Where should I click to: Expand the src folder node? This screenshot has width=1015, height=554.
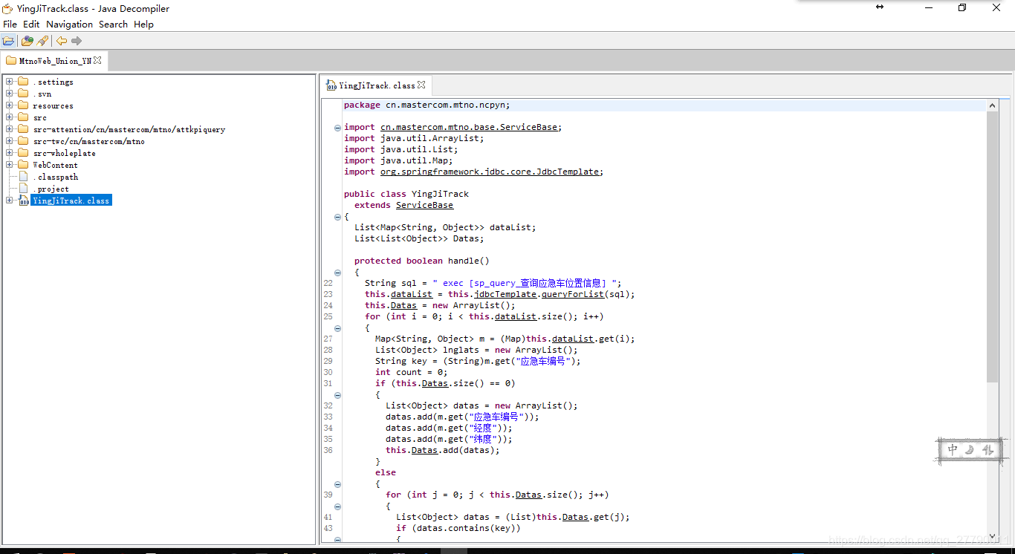coord(9,117)
